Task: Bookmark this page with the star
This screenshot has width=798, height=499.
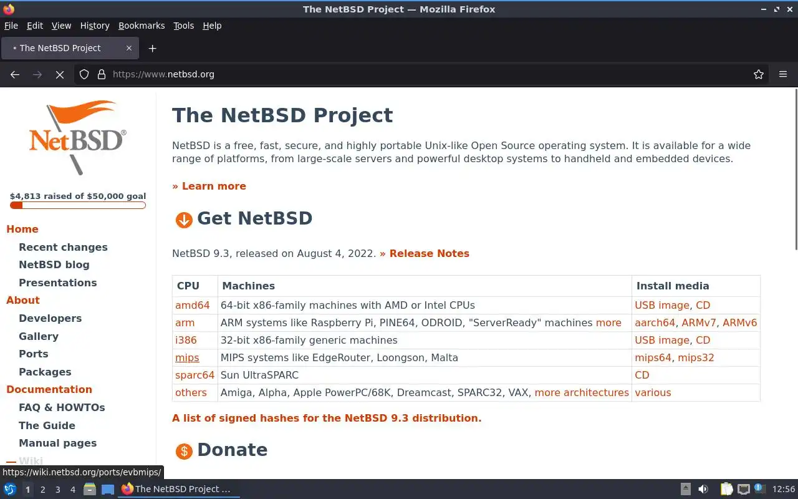Action: coord(759,74)
